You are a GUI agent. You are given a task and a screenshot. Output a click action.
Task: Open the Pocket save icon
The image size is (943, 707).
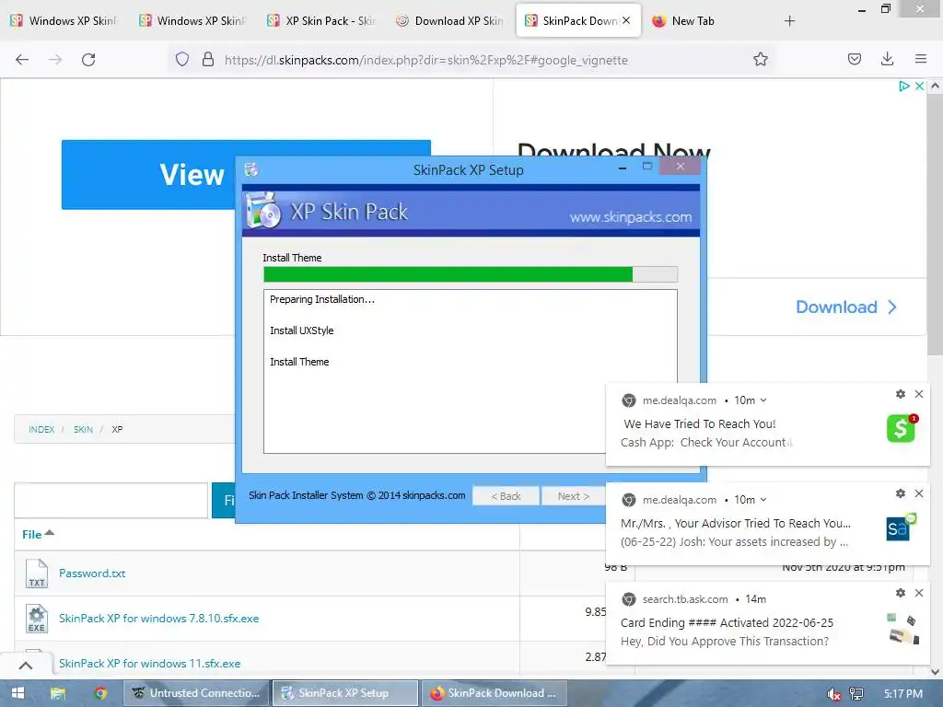[x=855, y=59]
